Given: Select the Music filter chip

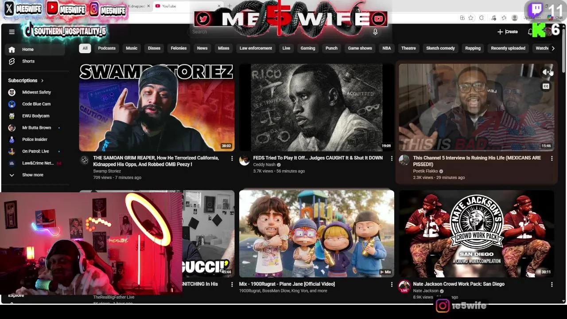Looking at the screenshot, I should click(x=132, y=48).
